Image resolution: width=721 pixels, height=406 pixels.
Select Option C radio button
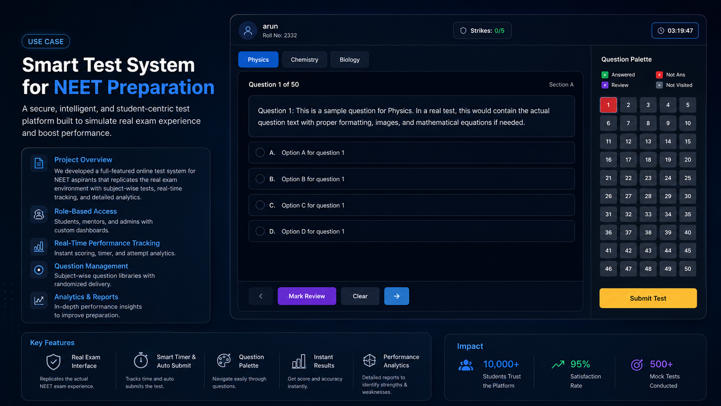[x=260, y=205]
